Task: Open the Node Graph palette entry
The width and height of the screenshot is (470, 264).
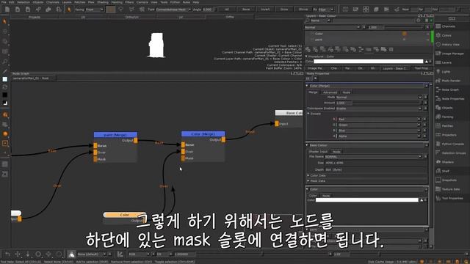Action: tap(447, 89)
